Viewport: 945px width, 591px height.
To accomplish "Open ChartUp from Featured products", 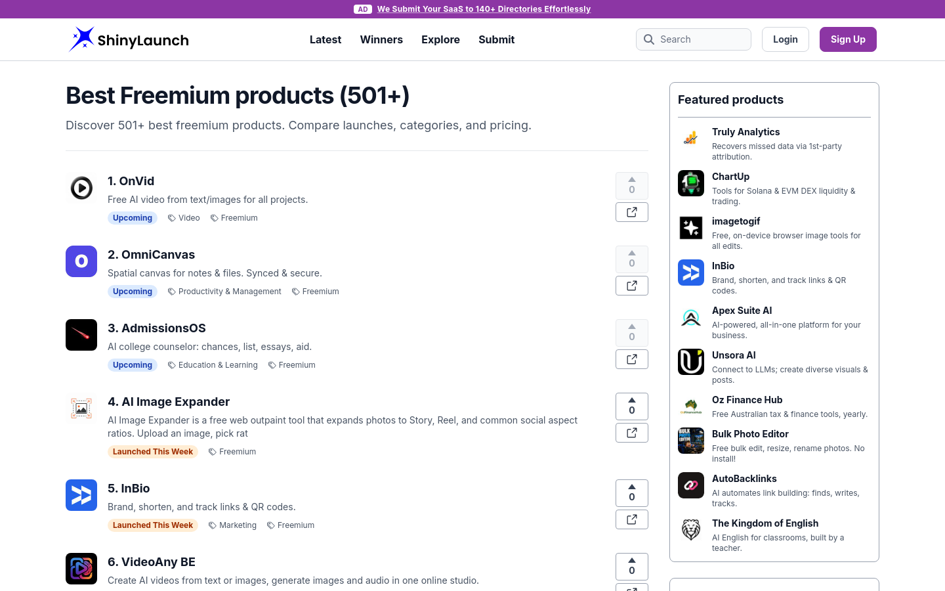I will [x=731, y=177].
